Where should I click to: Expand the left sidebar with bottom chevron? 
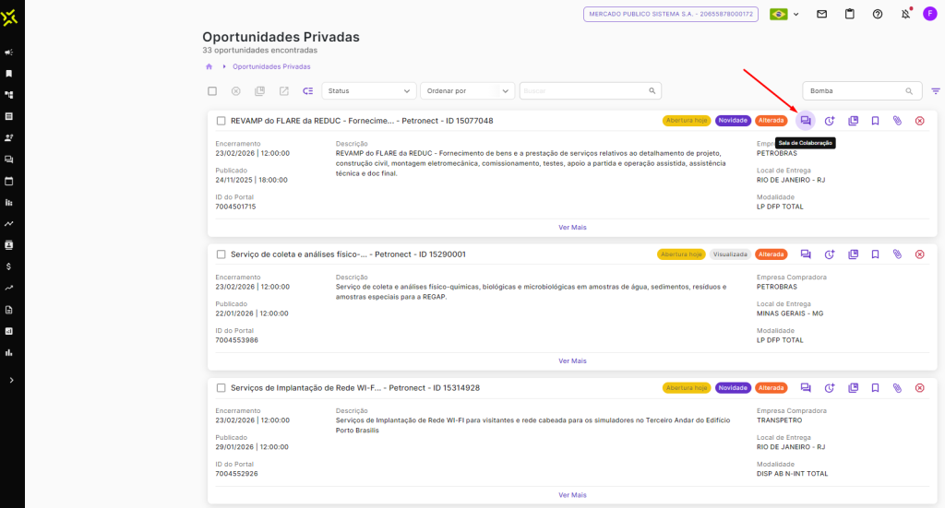tap(11, 380)
